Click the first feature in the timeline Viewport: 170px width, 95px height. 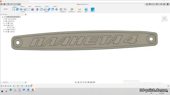coord(14,86)
